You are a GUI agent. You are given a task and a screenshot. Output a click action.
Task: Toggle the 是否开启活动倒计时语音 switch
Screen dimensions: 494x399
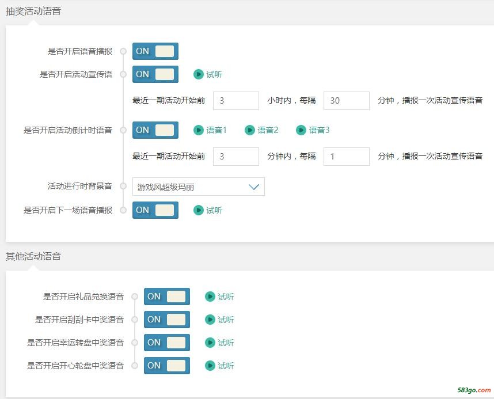155,130
